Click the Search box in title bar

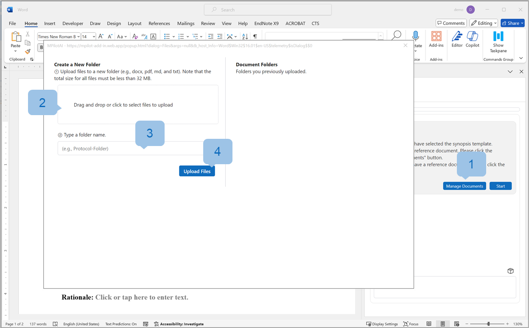(268, 10)
